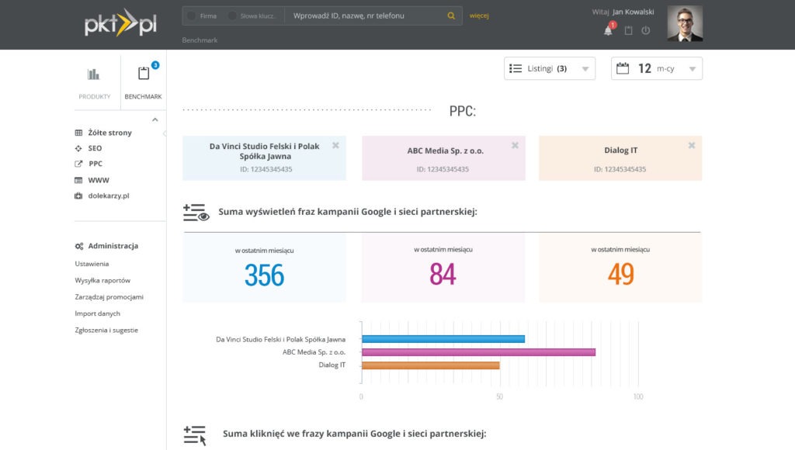This screenshot has width=795, height=450.
Task: Click the Suma kliknięć we frazy heading
Action: point(354,434)
